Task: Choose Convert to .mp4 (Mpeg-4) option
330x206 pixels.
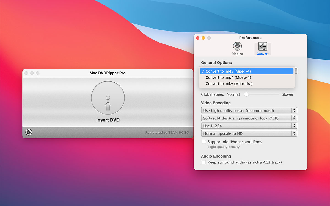Action: point(248,77)
